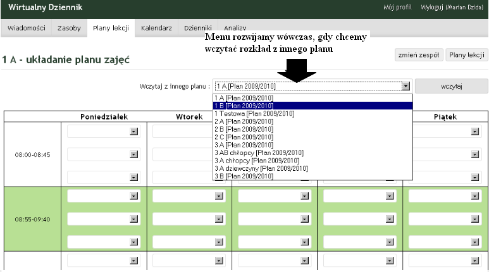Select the Plany lekcji tab
Image resolution: width=489 pixels, height=272 pixels.
pyautogui.click(x=111, y=28)
